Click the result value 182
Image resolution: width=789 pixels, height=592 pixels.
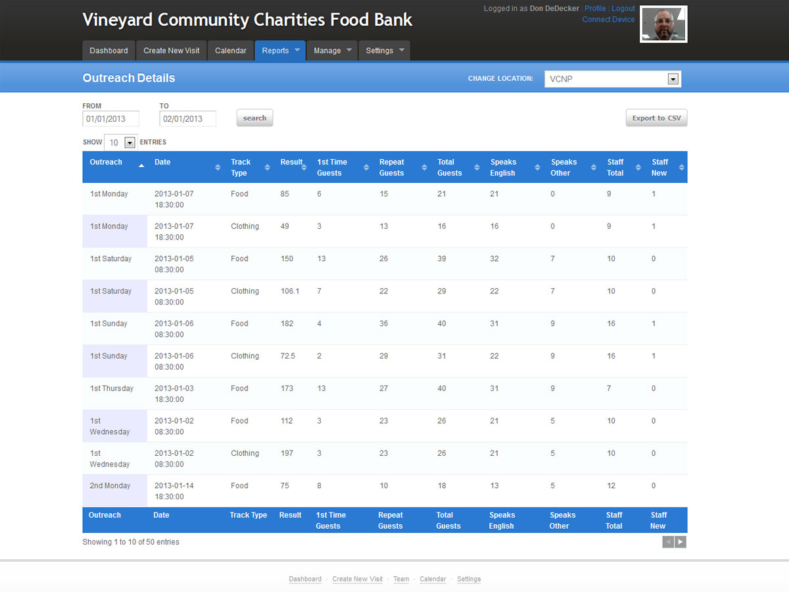[287, 324]
